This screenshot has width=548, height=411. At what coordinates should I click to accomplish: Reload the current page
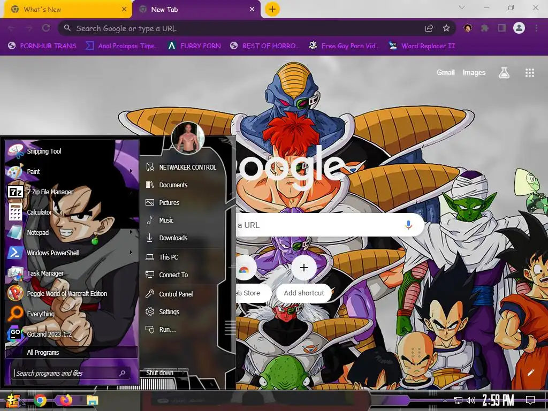[x=46, y=28]
